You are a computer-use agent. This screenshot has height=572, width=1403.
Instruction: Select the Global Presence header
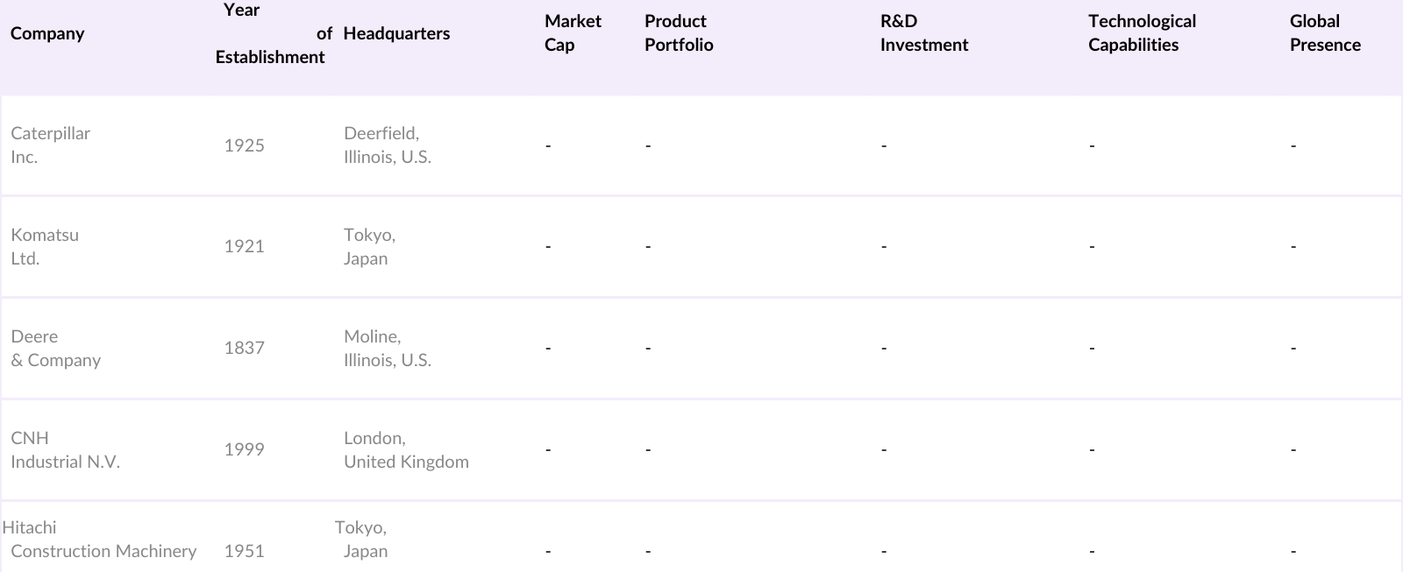pos(1325,33)
